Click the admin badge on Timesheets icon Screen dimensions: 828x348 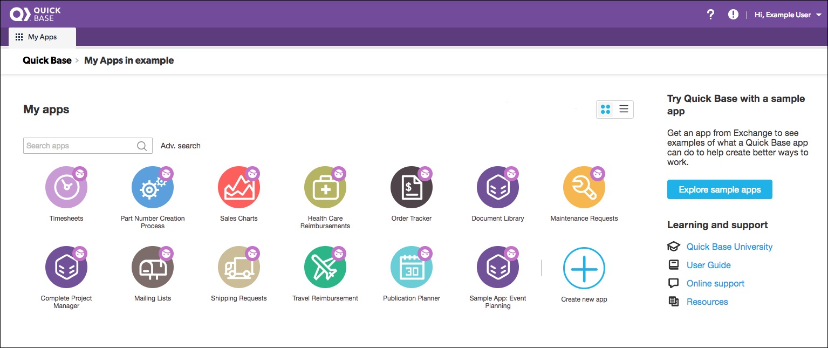click(80, 174)
